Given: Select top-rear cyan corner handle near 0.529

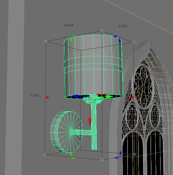Looking at the screenshot, I should 102,31.
